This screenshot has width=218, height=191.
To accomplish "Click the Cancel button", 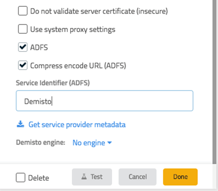I will pos(138,177).
